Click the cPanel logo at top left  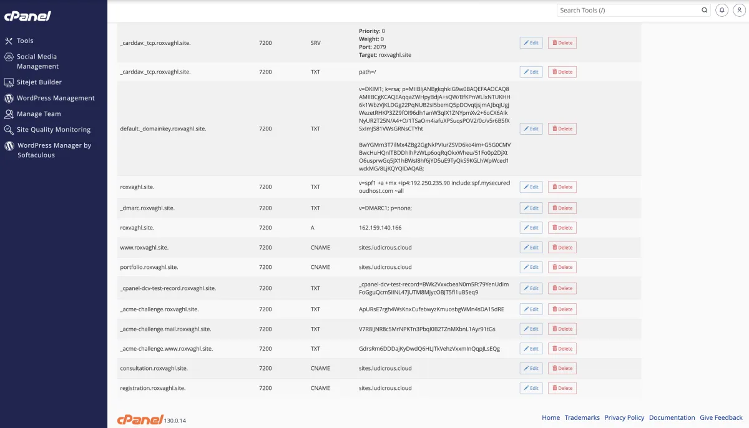pos(27,16)
